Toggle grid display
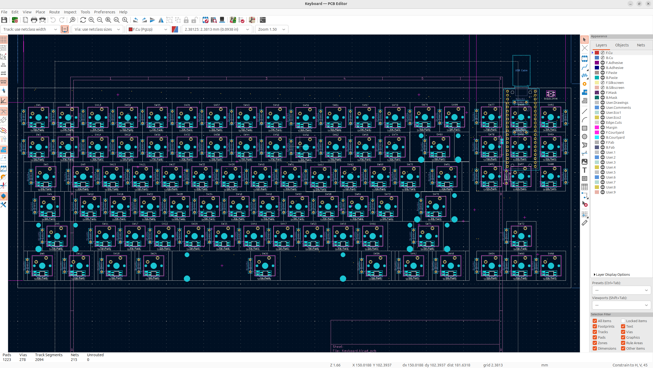 pyautogui.click(x=4, y=40)
